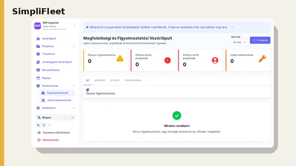Screen dimensions: 296x166
Task: Go to Vezérlőpult menu item
Action: click(x=49, y=39)
